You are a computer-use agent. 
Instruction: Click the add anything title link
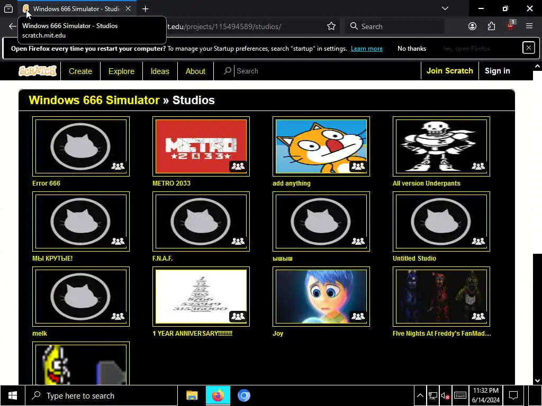tap(292, 183)
